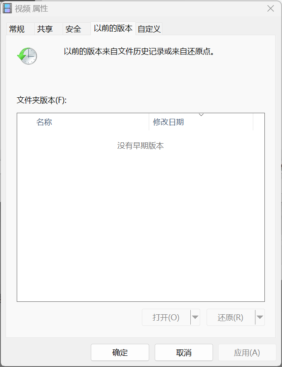Go to the 自定义 tab

pos(149,29)
